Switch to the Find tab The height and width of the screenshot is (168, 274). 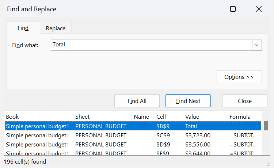pyautogui.click(x=23, y=28)
